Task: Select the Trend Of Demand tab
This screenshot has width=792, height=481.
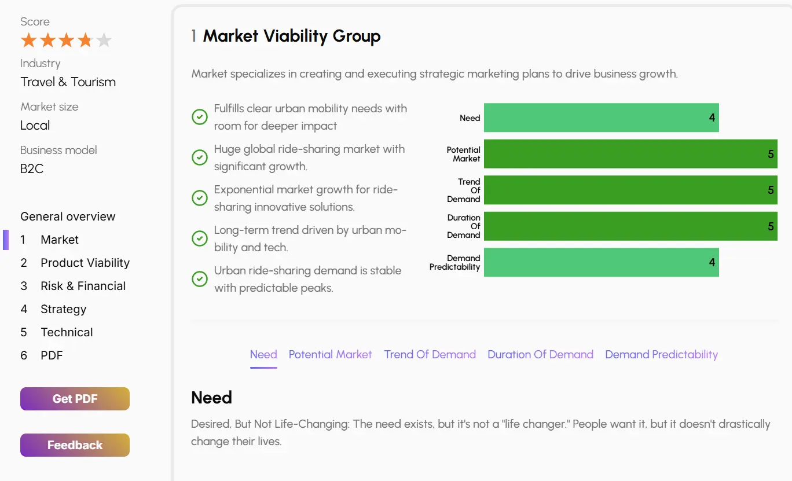Action: coord(430,354)
